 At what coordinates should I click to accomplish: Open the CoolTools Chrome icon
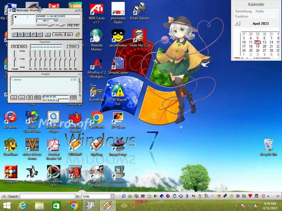coord(97,120)
